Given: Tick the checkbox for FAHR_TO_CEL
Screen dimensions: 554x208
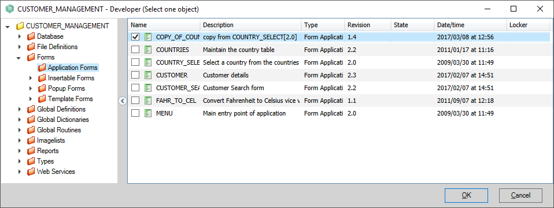Looking at the screenshot, I should (135, 101).
